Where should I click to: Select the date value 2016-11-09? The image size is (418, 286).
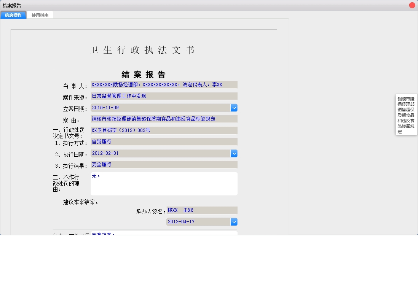click(x=160, y=108)
